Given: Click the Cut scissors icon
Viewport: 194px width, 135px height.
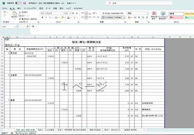Looking at the screenshot, I should coord(20,12).
